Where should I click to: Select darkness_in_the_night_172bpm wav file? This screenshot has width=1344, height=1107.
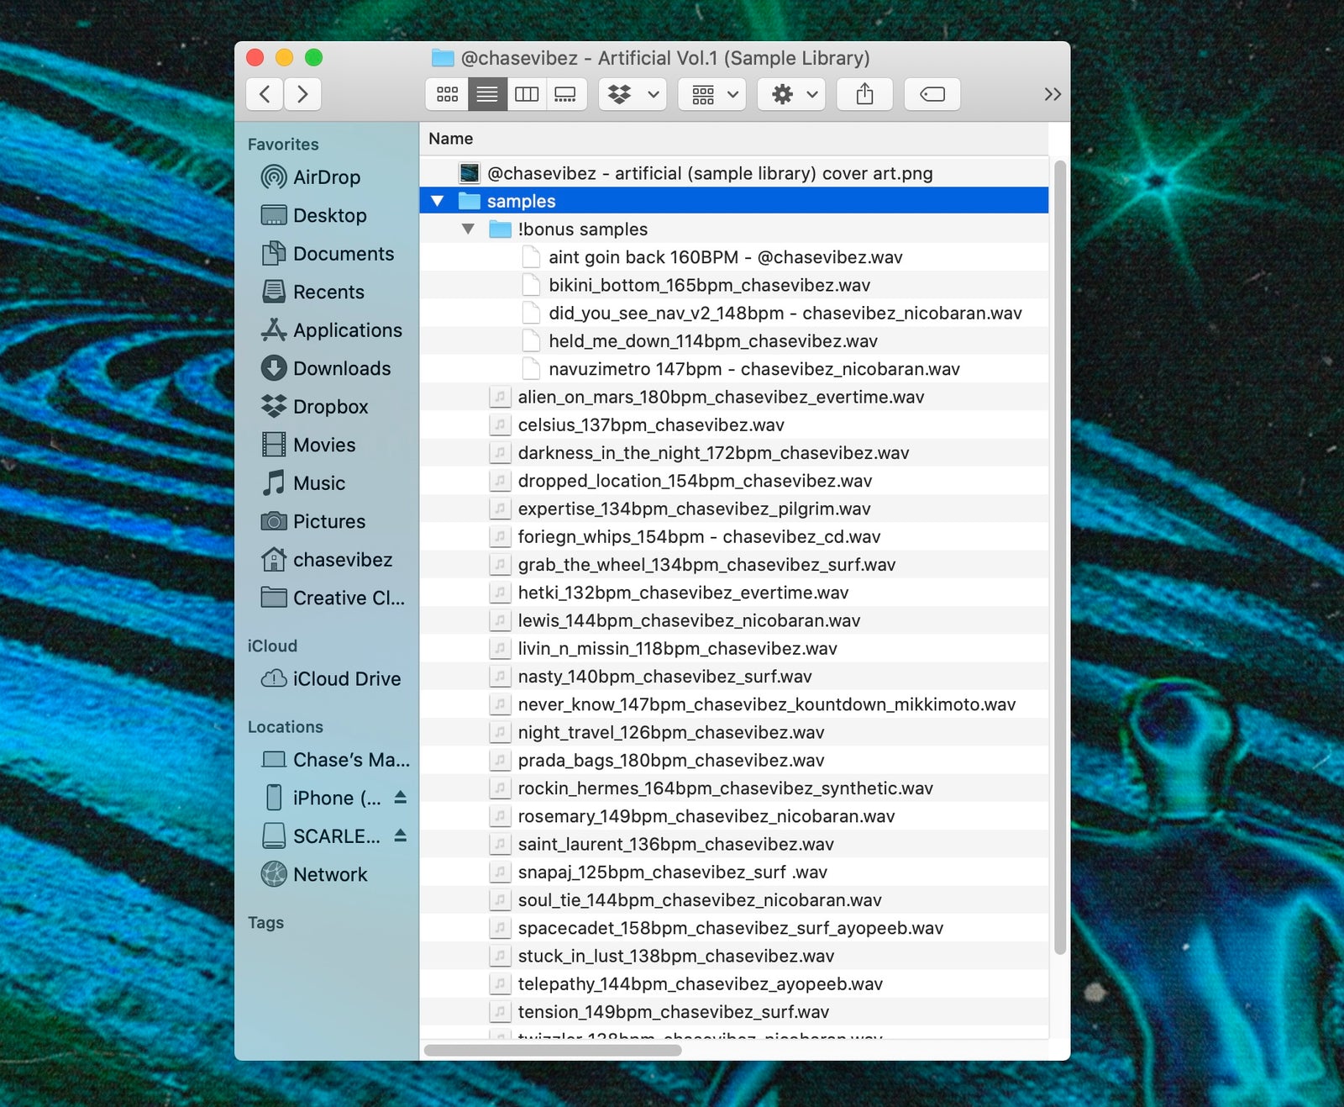tap(733, 452)
